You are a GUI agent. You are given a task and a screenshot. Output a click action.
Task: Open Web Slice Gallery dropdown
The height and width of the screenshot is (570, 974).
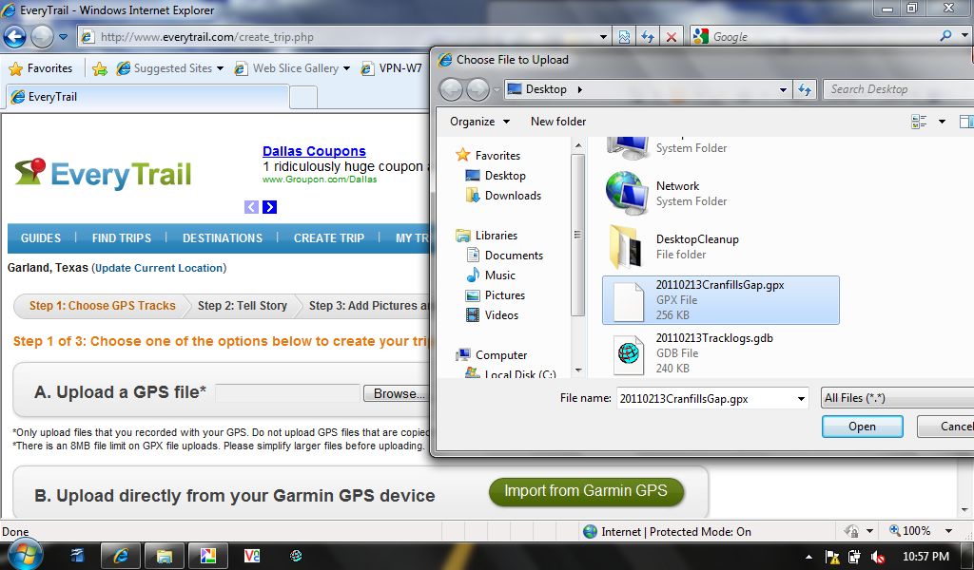coord(292,68)
